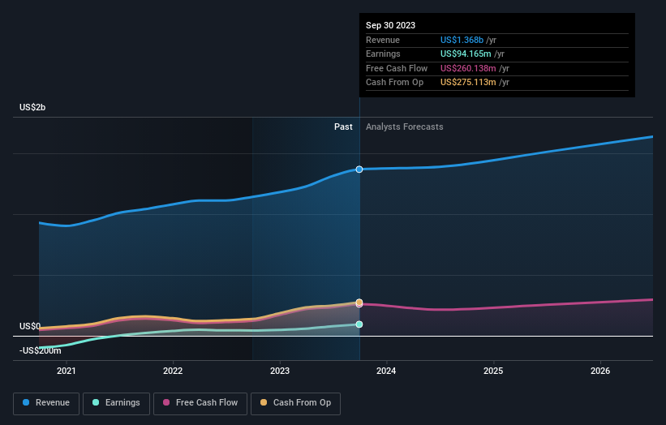Click the Earnings row label in tooltip
Screen dimensions: 666x425
coord(383,54)
